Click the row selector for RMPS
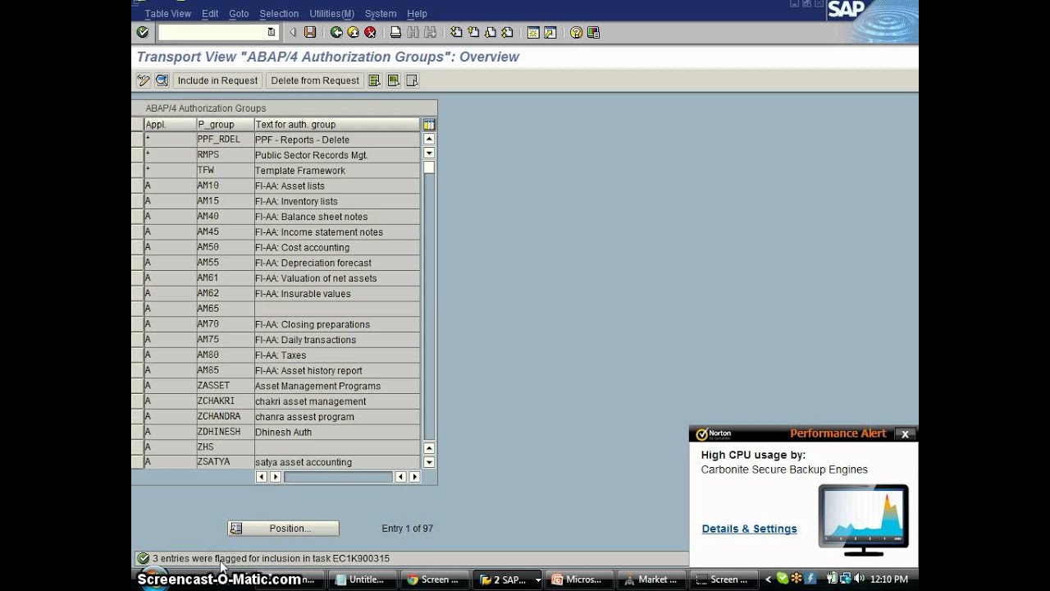This screenshot has height=591, width=1050. (137, 154)
